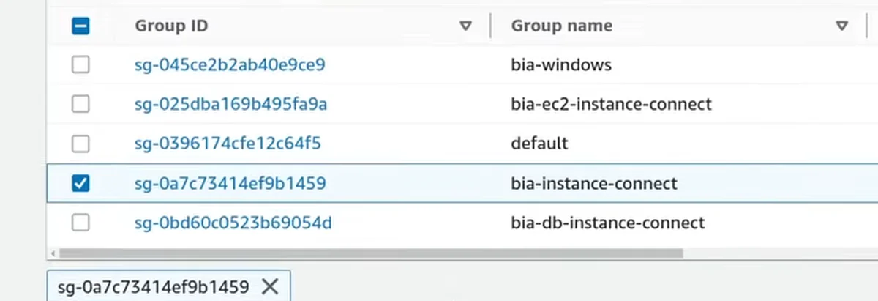
Task: Check the box for bia-ec2-instance-connect row
Action: pos(80,104)
